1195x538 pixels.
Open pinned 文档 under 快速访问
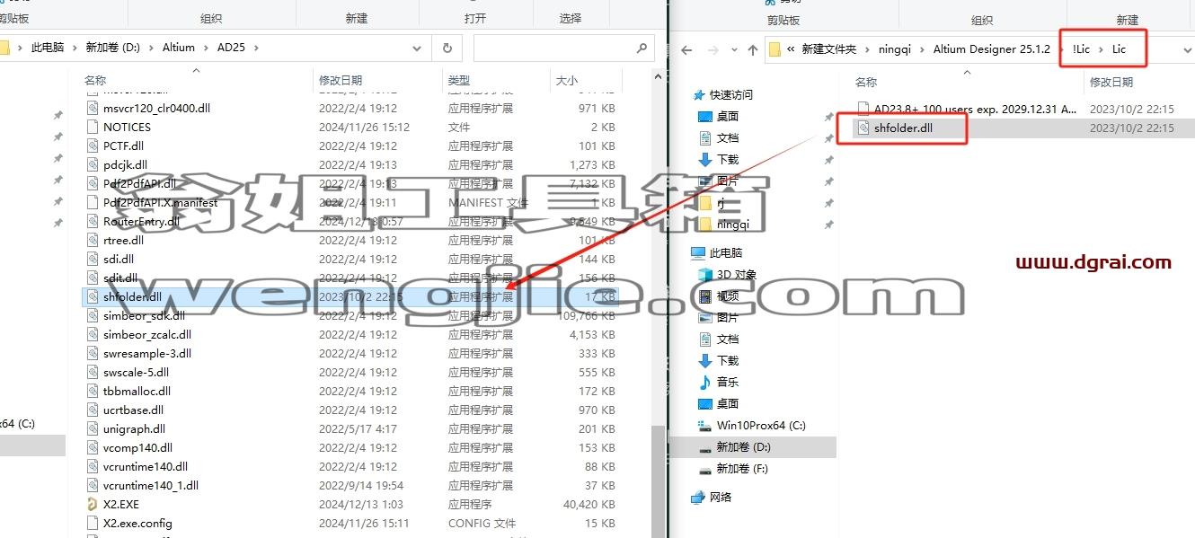[x=727, y=137]
